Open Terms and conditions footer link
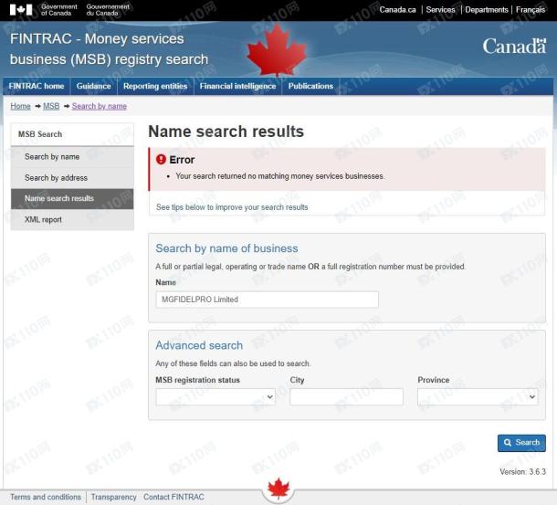 (46, 497)
